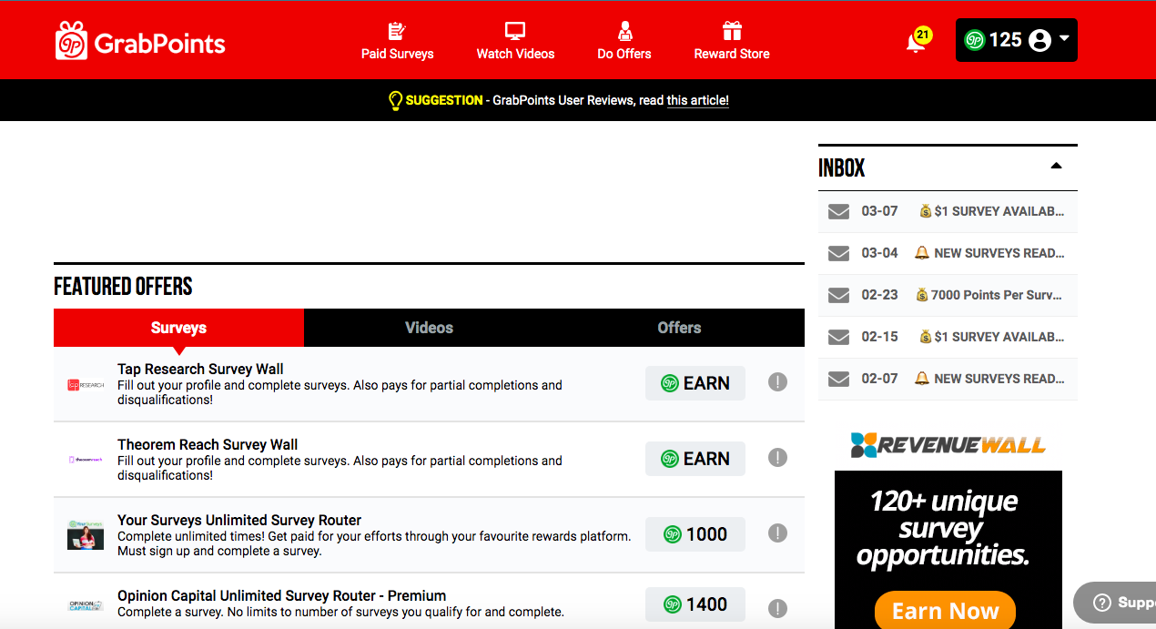Switch to the Videos tab
This screenshot has width=1156, height=629.
(429, 328)
